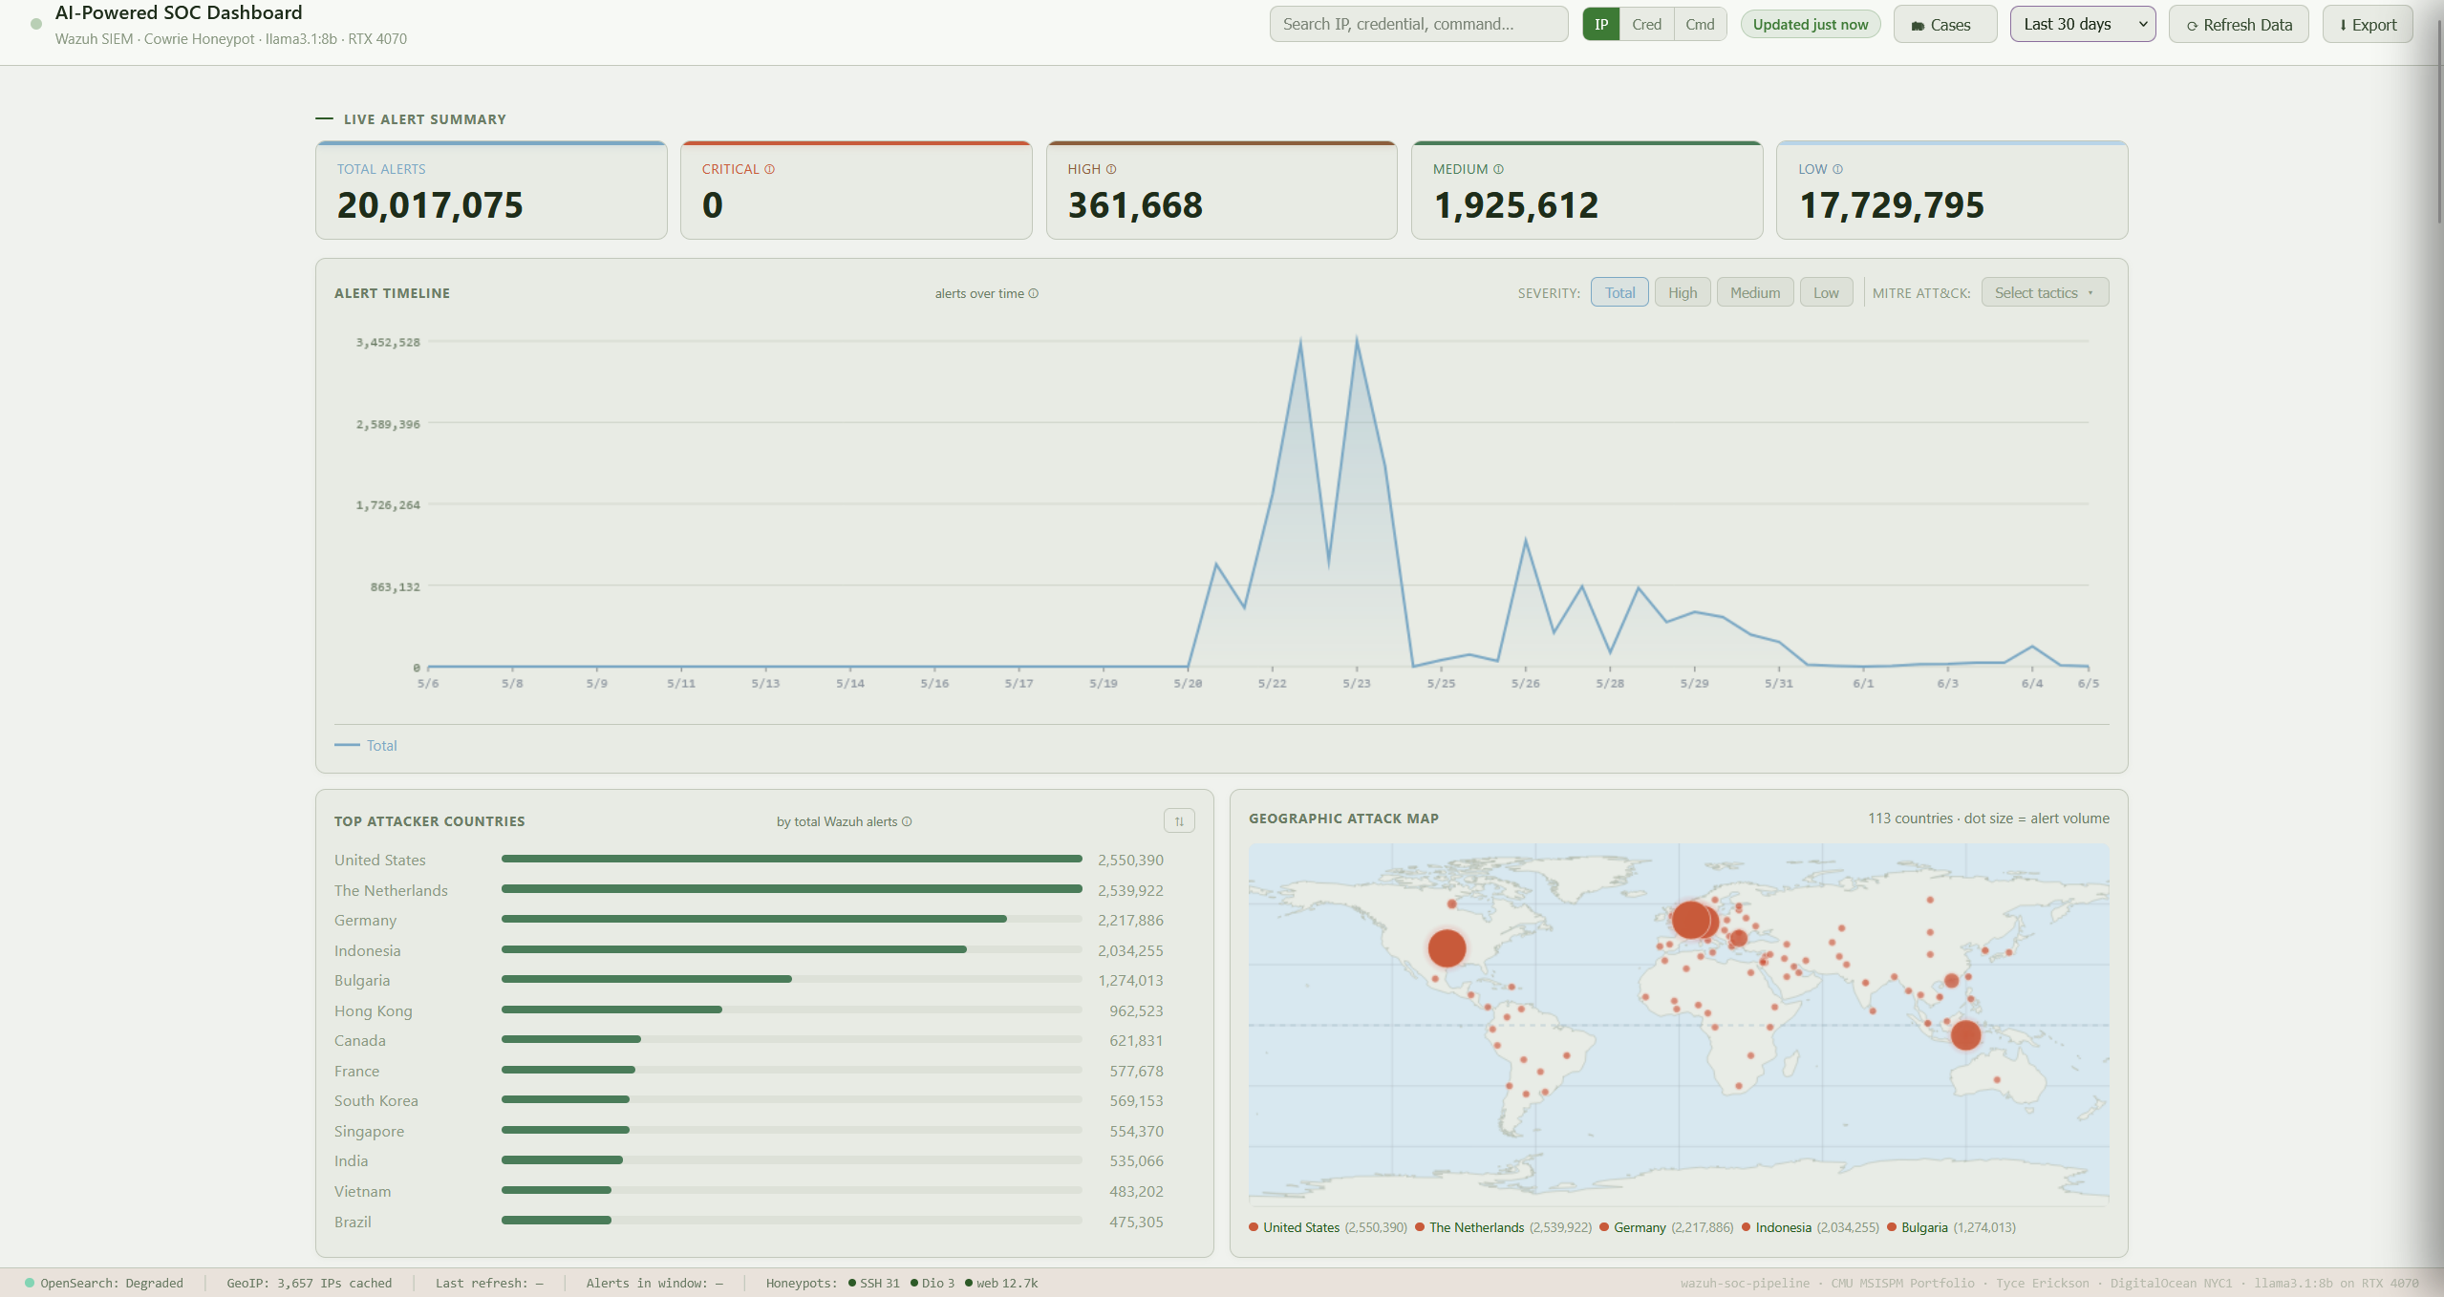Show Low severity in alert timeline

(x=1826, y=293)
